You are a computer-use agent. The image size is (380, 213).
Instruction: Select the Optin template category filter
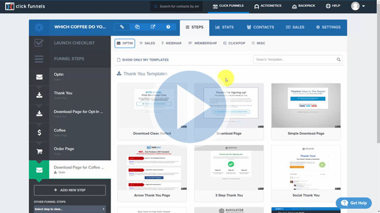[x=124, y=43]
